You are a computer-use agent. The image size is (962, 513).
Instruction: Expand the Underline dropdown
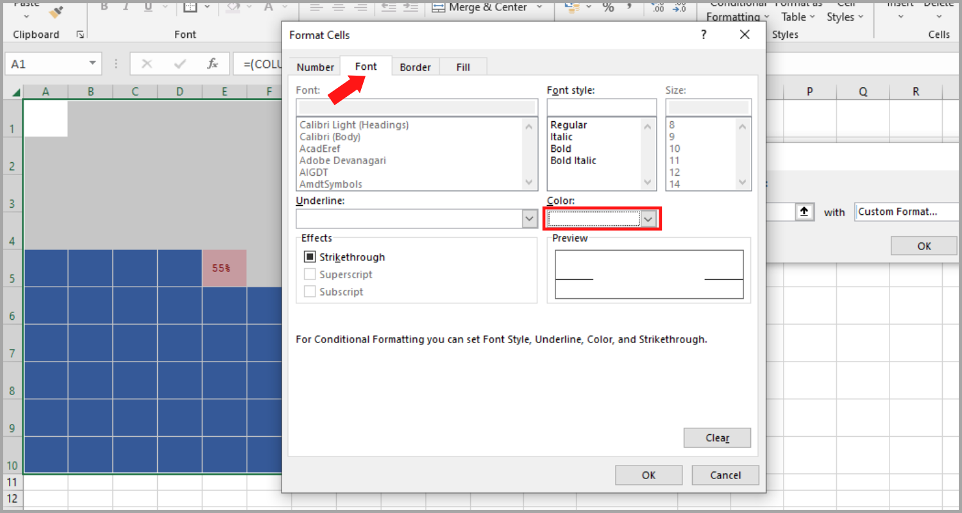click(530, 219)
